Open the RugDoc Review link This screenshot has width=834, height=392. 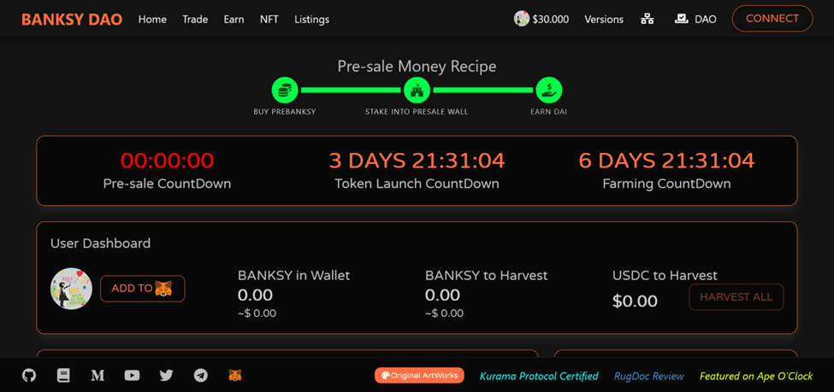[x=649, y=376]
